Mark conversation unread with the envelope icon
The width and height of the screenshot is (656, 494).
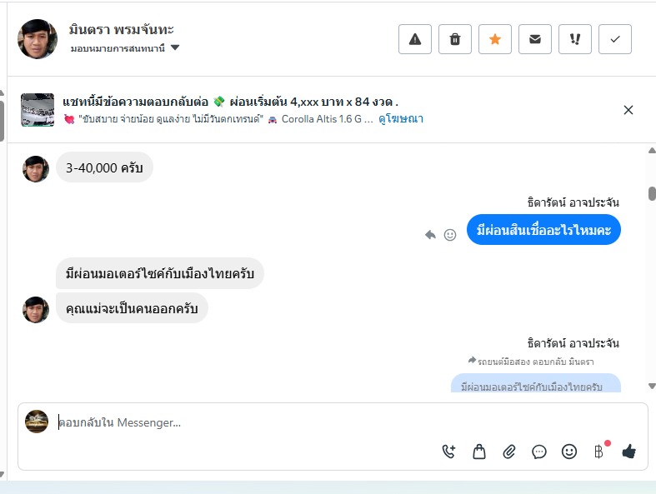point(535,39)
